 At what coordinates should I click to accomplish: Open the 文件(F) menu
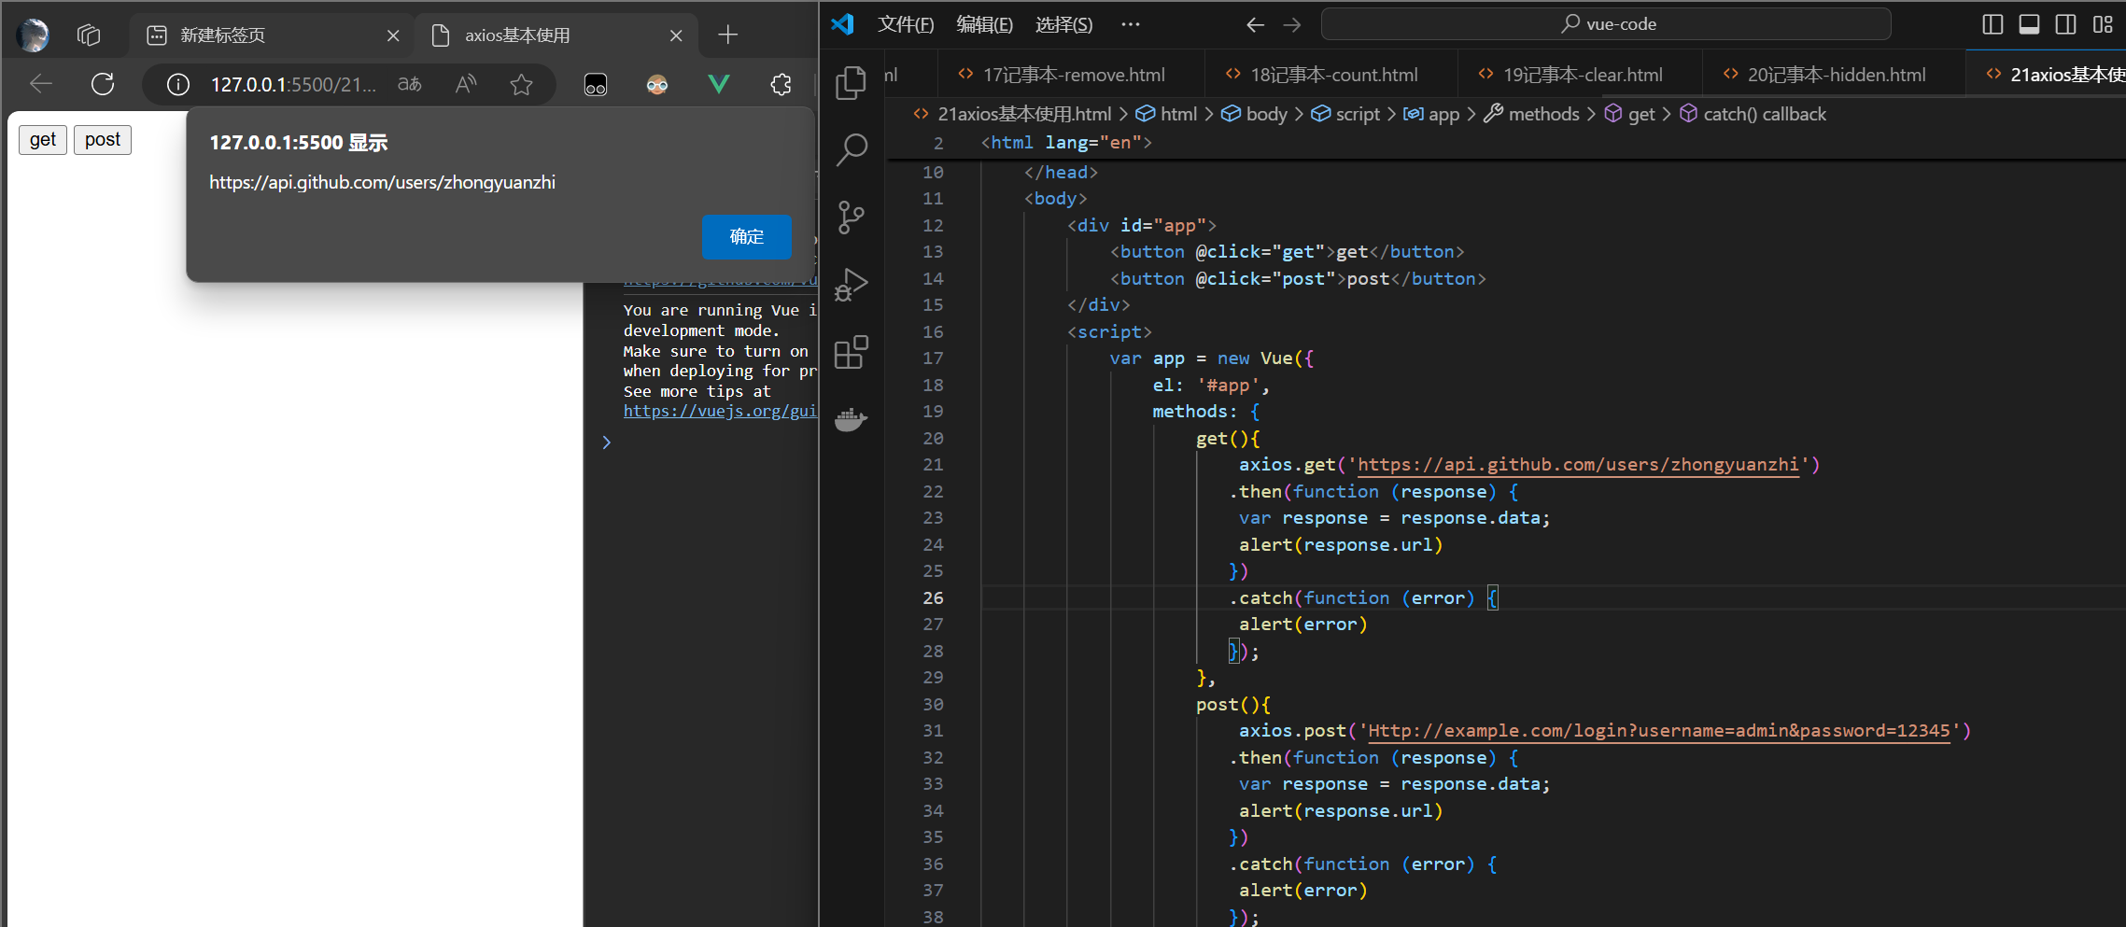906,24
